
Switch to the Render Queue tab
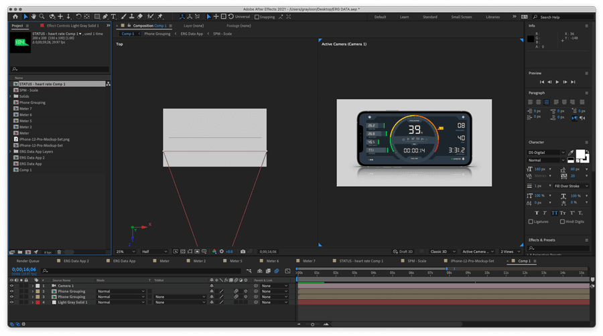(x=27, y=261)
